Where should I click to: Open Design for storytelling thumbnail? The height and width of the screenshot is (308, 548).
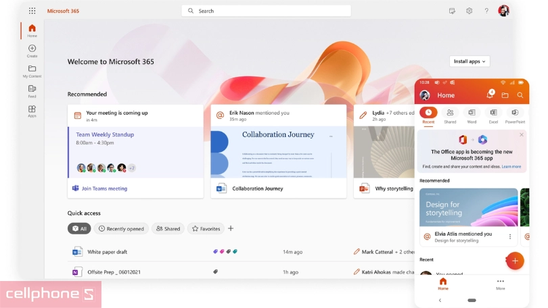click(468, 207)
